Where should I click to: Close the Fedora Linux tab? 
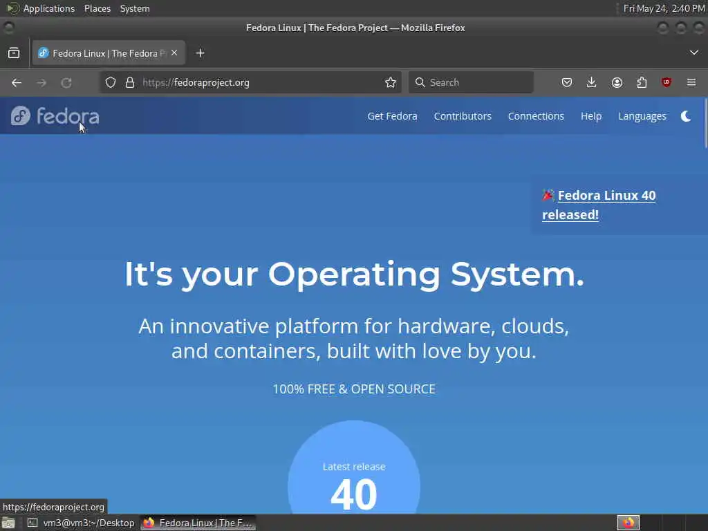[174, 53]
